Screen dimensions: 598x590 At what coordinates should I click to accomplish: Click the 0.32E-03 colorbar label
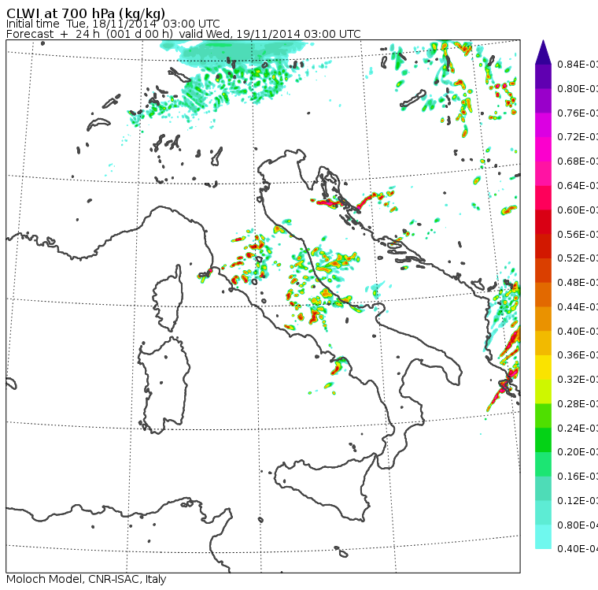(578, 380)
